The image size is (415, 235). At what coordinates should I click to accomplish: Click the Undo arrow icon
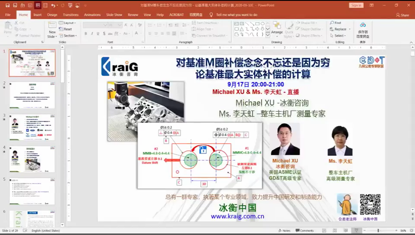[x=53, y=5]
